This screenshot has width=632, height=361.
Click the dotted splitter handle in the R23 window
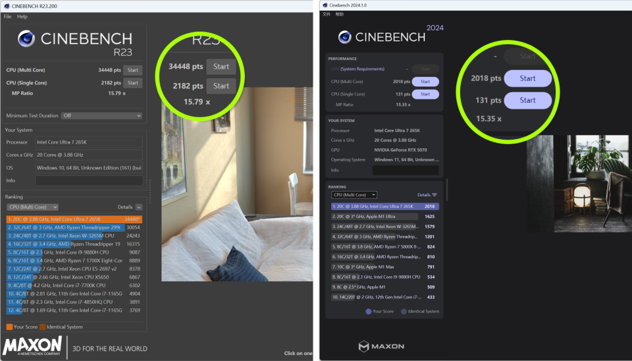pos(150,191)
